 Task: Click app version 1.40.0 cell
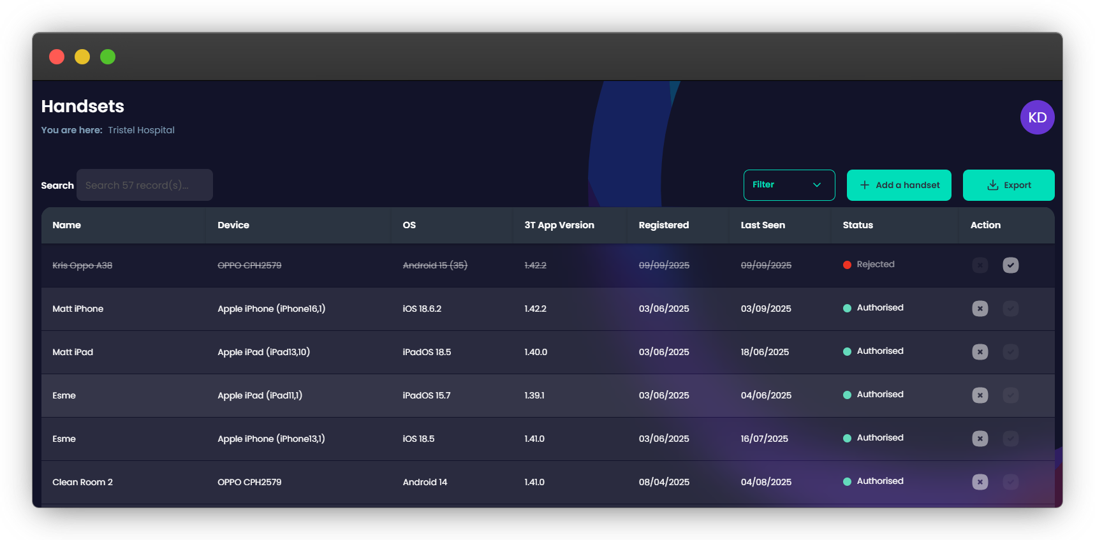tap(536, 352)
